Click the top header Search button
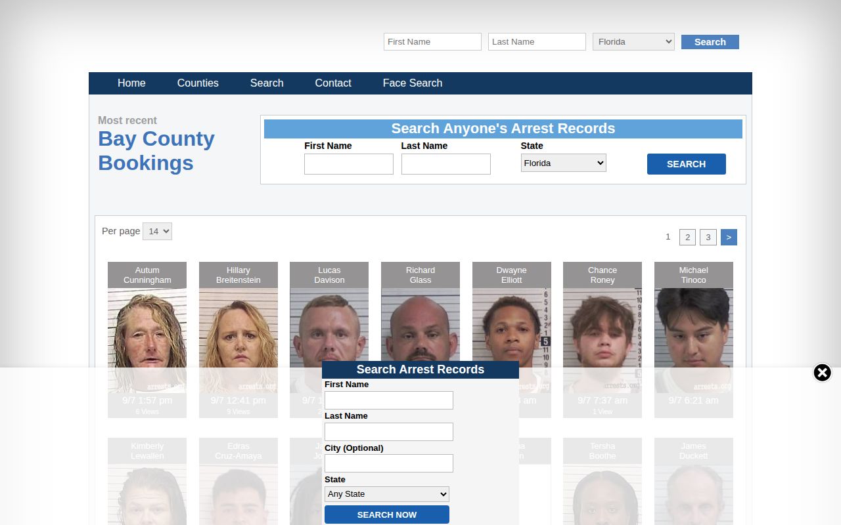This screenshot has width=841, height=525. (710, 42)
